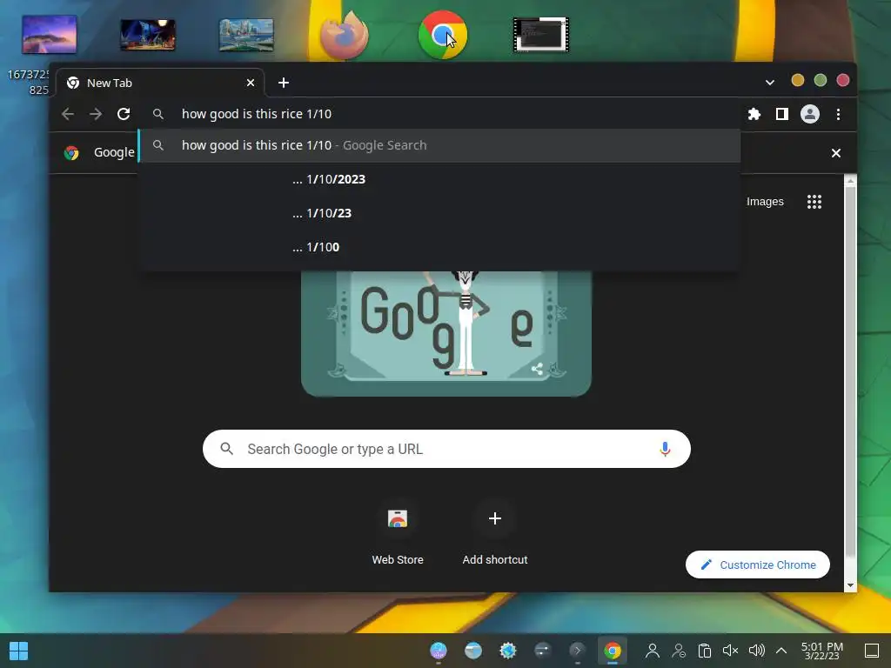The width and height of the screenshot is (891, 668).
Task: Open the clipboard icon in system tray
Action: click(x=705, y=651)
